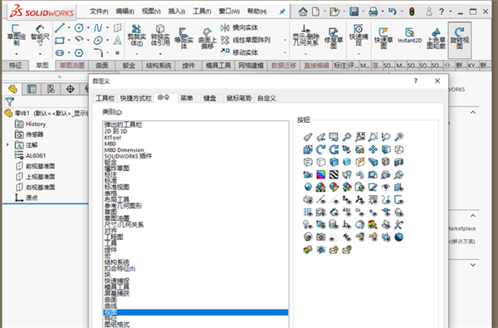498x328 pixels.
Task: Open the line tool dropdown arrow
Action: [69, 27]
